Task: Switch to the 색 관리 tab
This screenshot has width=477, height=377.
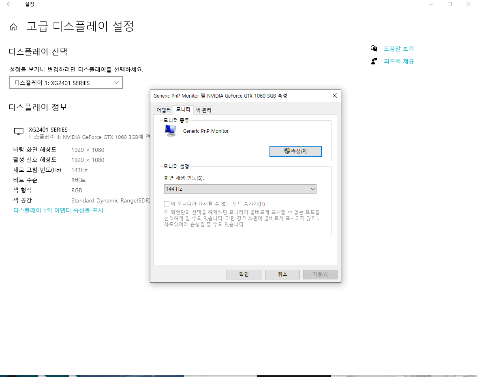Action: pyautogui.click(x=203, y=110)
